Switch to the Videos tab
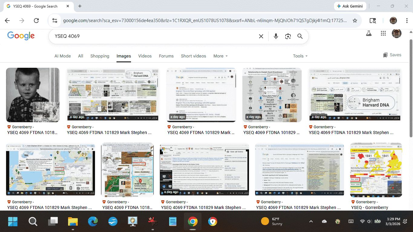413x232 pixels. point(145,56)
